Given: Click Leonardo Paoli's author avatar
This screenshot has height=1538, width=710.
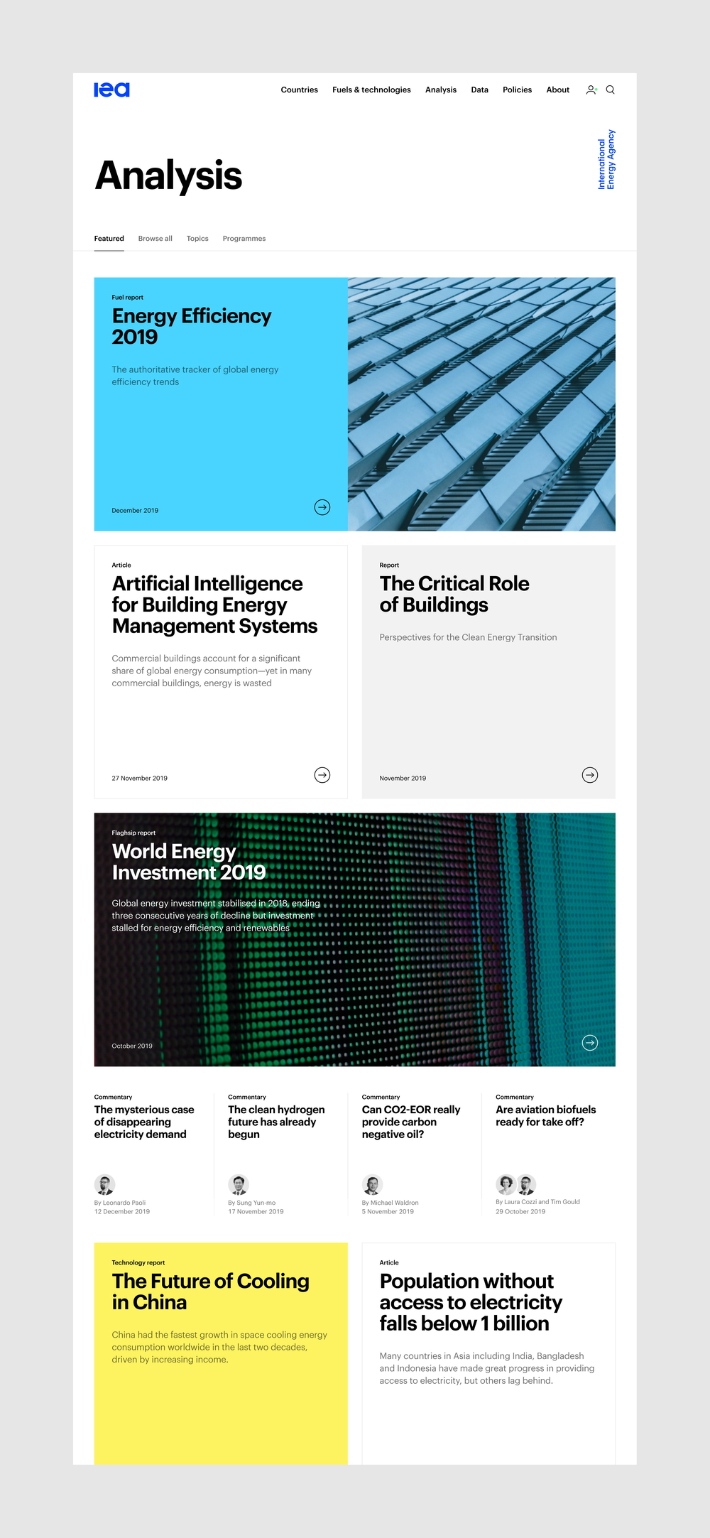Looking at the screenshot, I should pos(104,1184).
